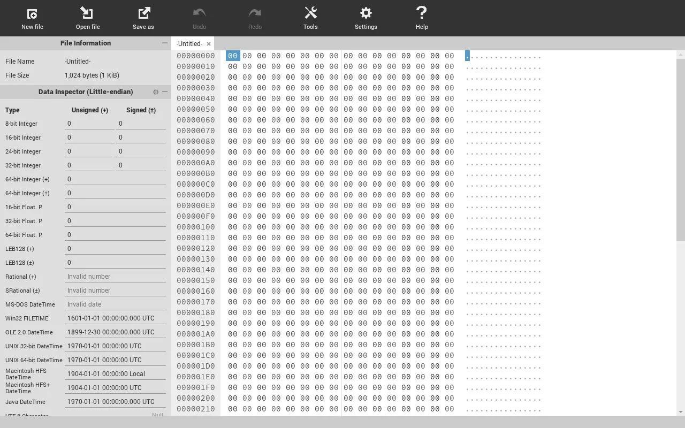This screenshot has height=428, width=685.
Task: Click the vertical scrollbar thumb
Action: (x=681, y=150)
